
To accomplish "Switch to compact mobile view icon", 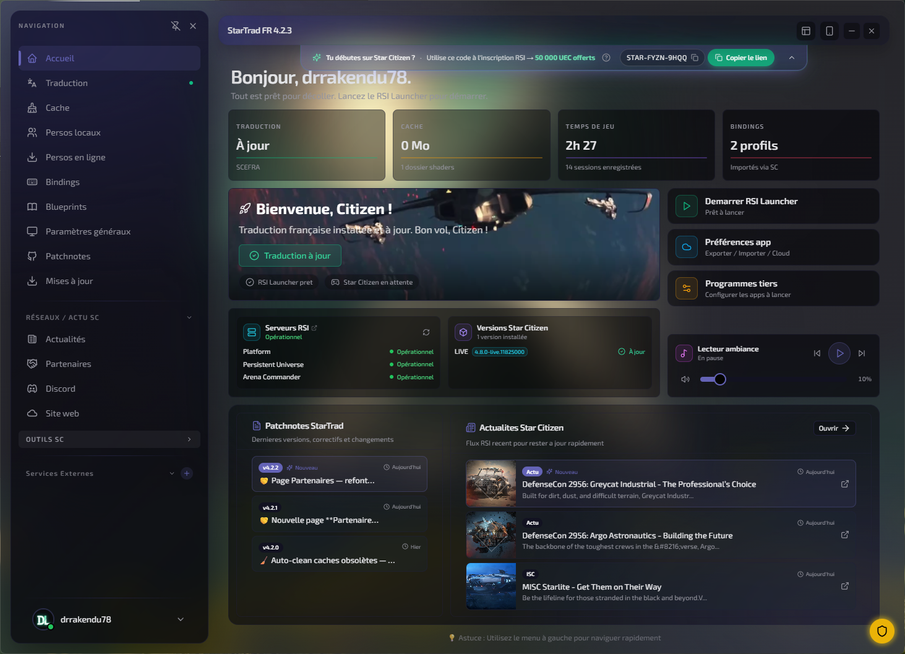I will point(830,31).
